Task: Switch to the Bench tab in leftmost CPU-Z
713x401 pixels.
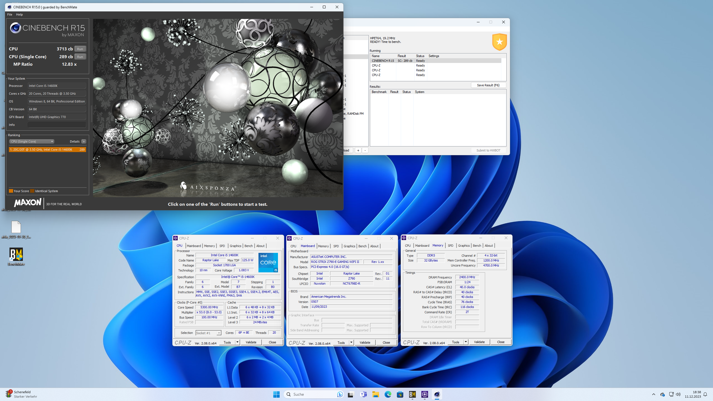Action: 248,246
